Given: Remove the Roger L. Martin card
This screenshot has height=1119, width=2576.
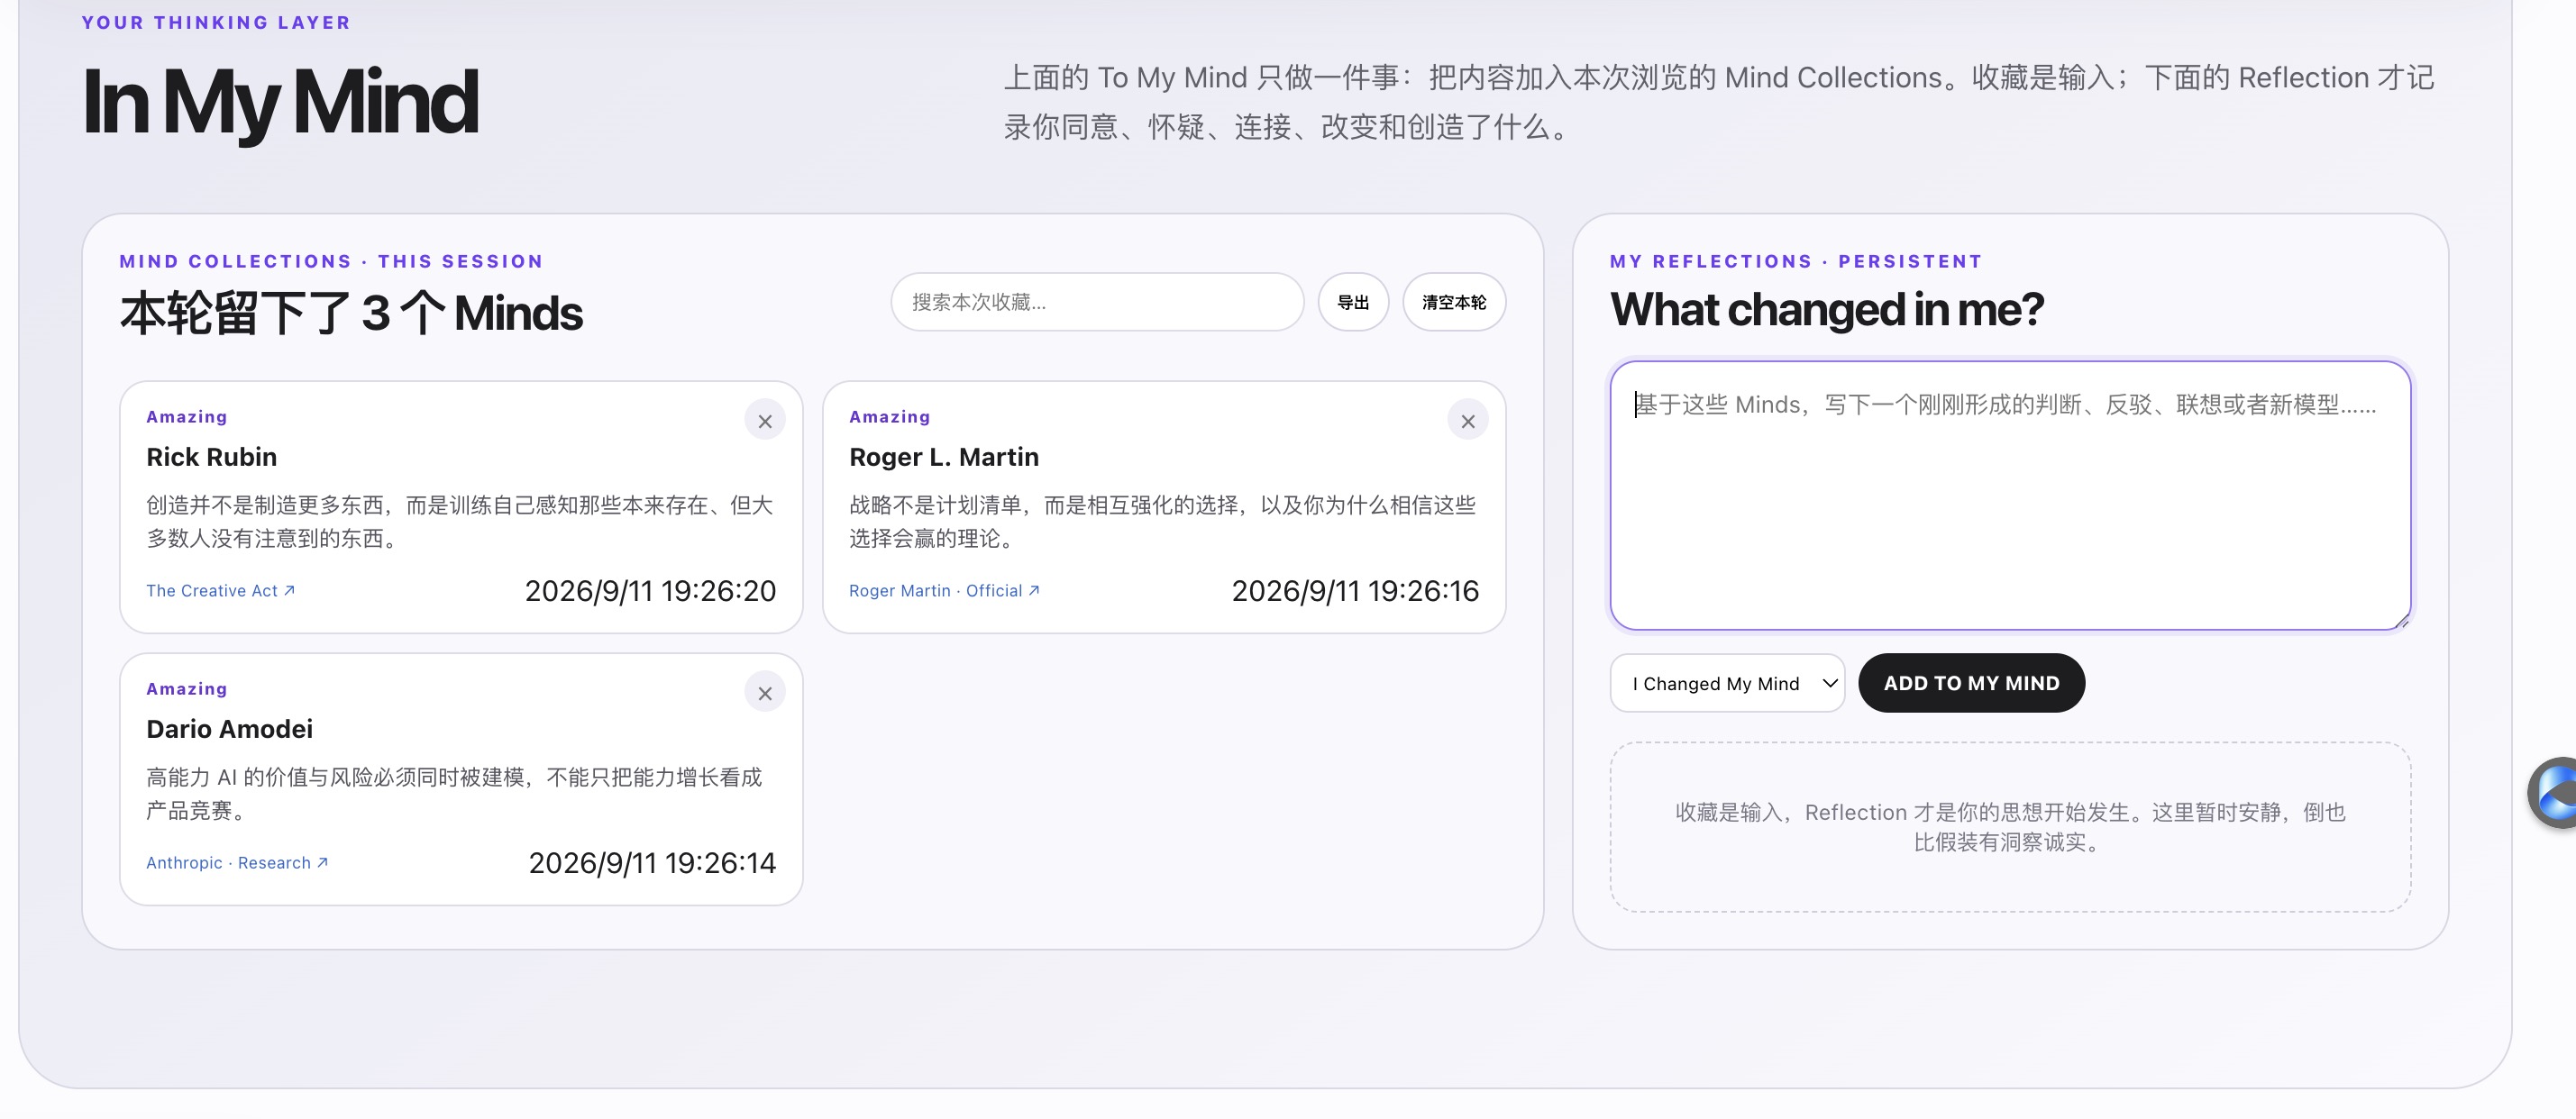Looking at the screenshot, I should [1468, 421].
